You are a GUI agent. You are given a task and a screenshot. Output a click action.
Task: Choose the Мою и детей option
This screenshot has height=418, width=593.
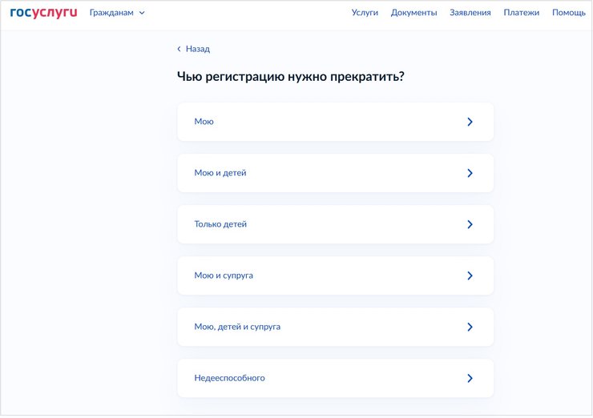click(x=335, y=173)
